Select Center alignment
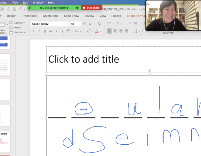The width and height of the screenshot is (201, 156). 115,31
